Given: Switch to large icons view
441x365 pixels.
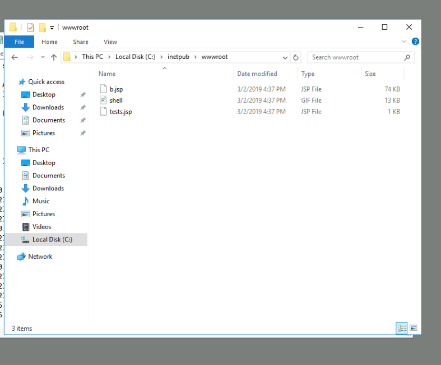Looking at the screenshot, I should (414, 328).
